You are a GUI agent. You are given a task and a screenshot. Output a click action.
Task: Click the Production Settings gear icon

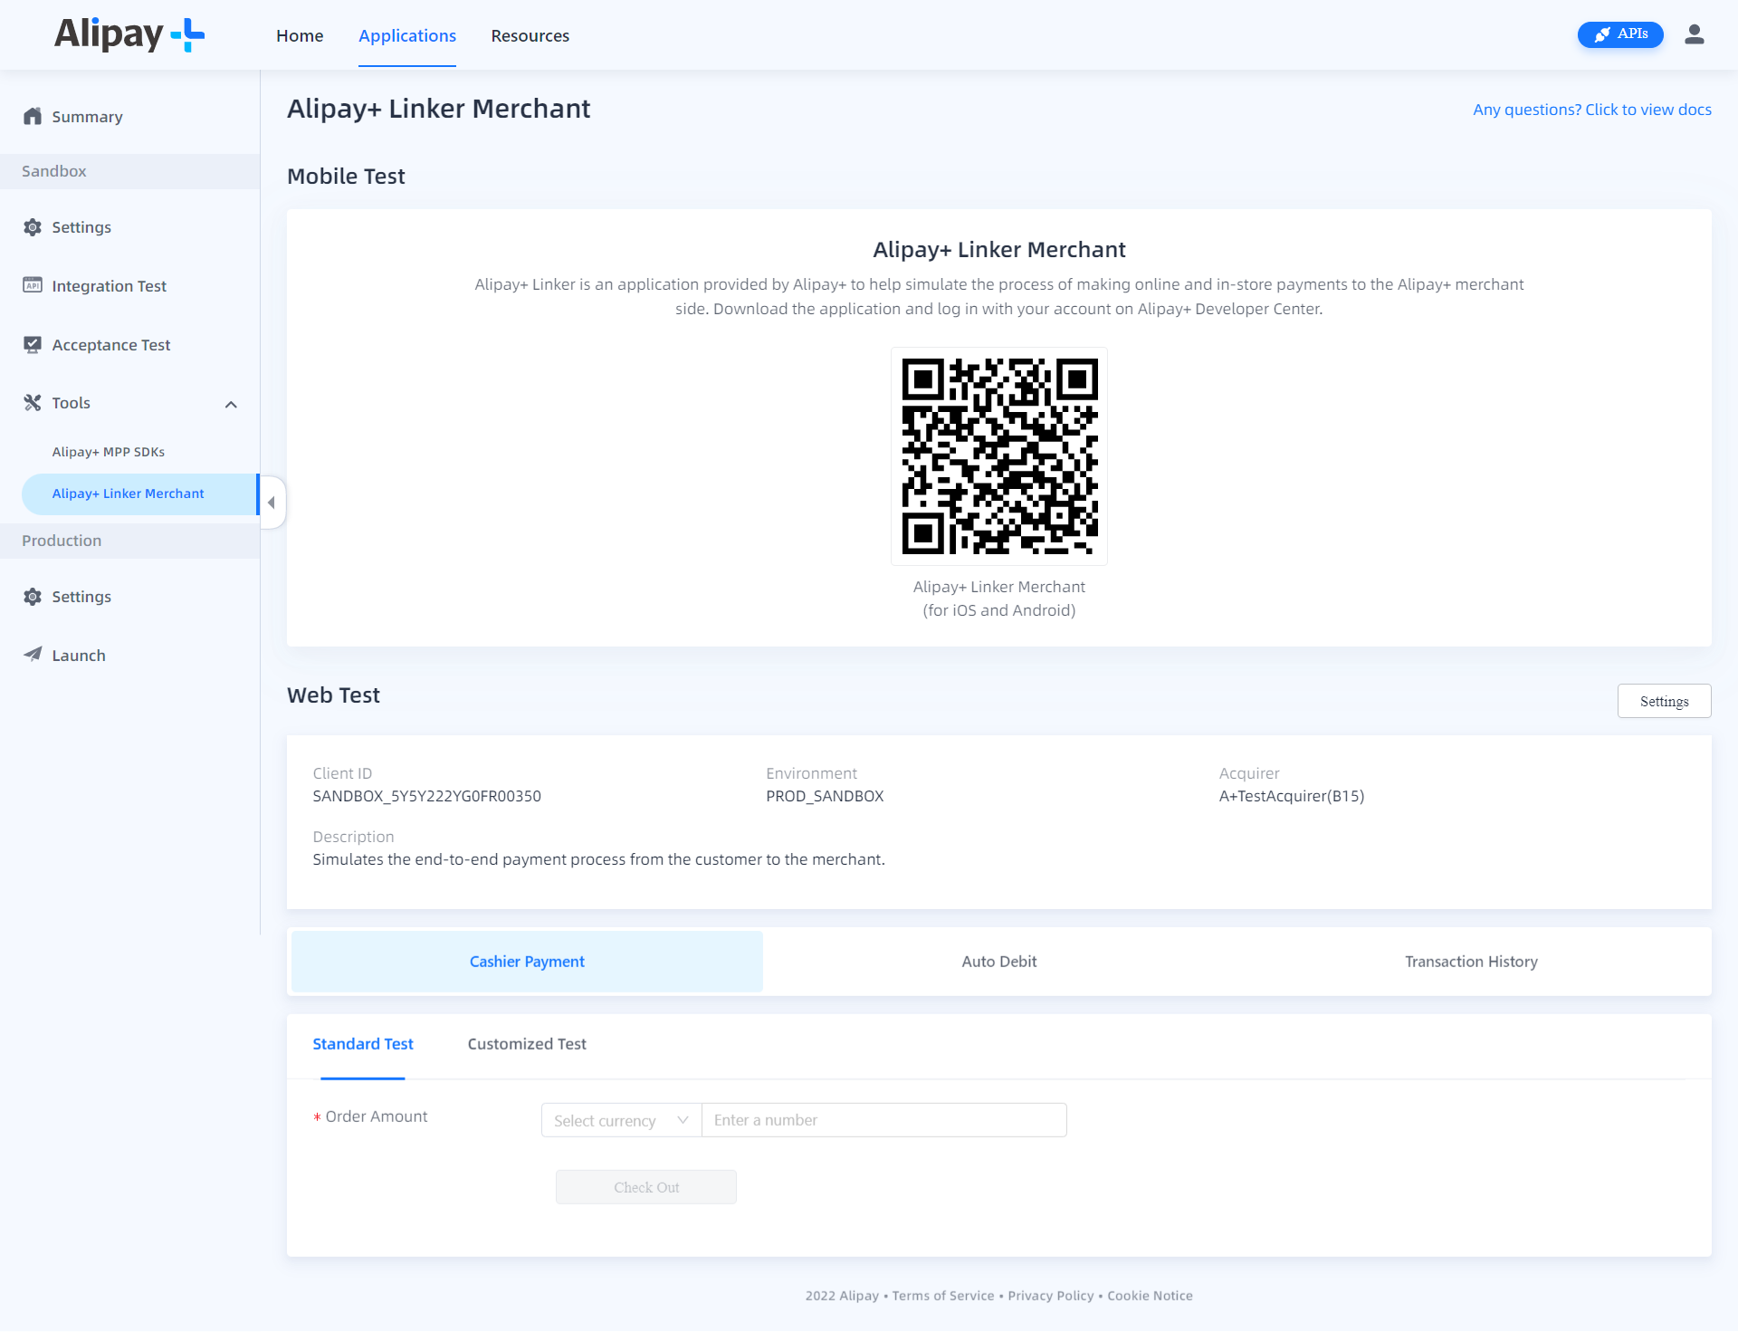tap(33, 597)
